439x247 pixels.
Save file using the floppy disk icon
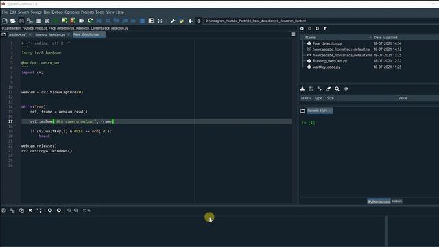click(21, 21)
